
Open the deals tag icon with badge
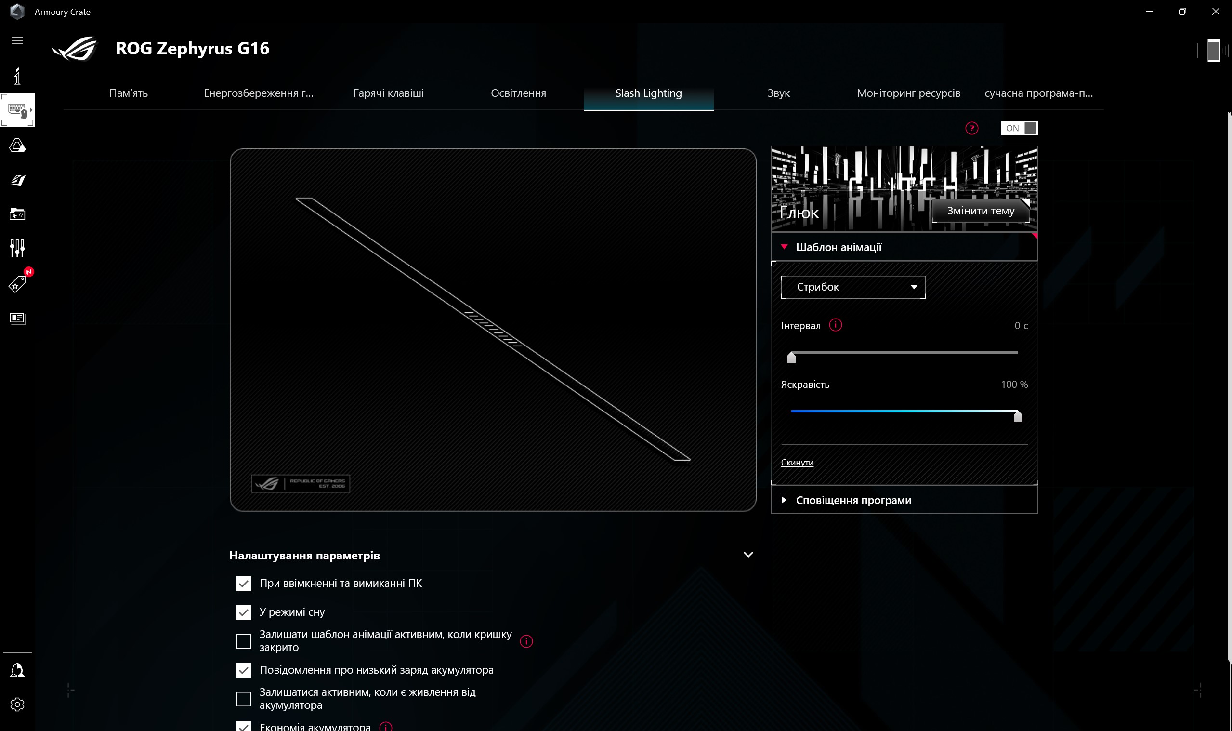(x=17, y=284)
